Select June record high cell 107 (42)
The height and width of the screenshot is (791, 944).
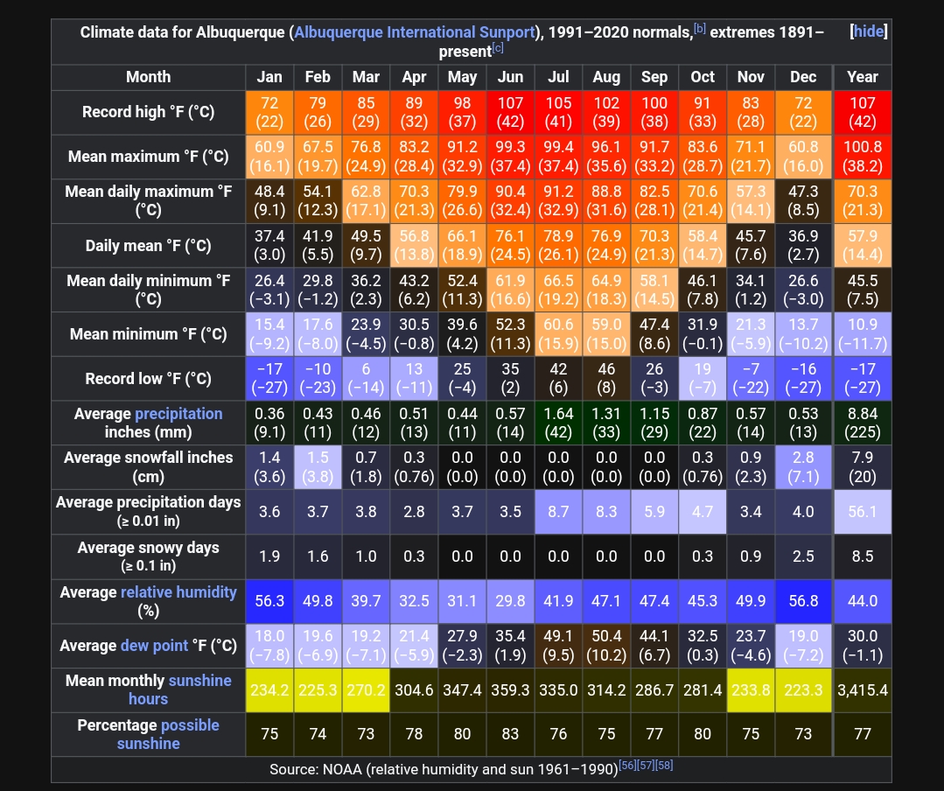[x=510, y=112]
